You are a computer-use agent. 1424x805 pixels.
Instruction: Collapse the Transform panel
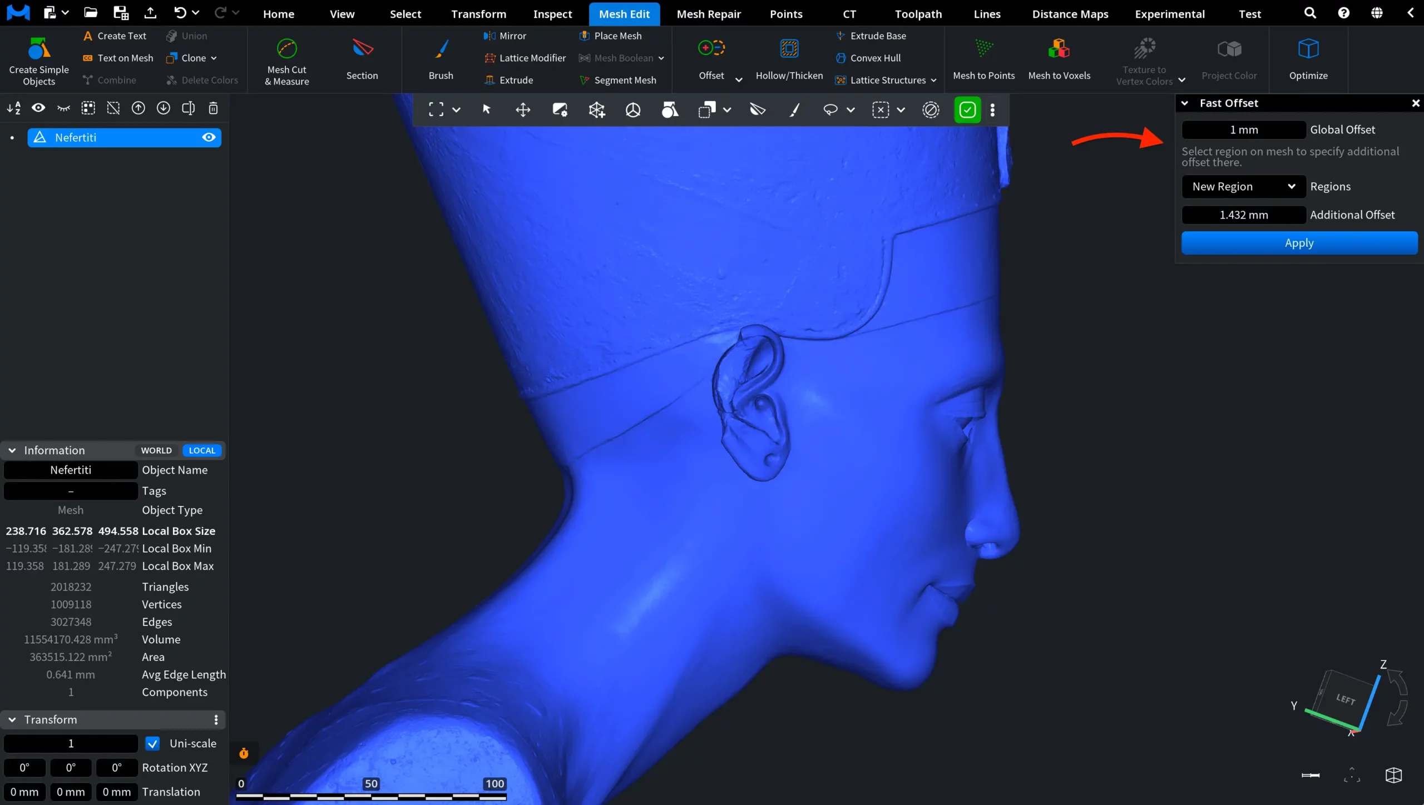(x=12, y=719)
